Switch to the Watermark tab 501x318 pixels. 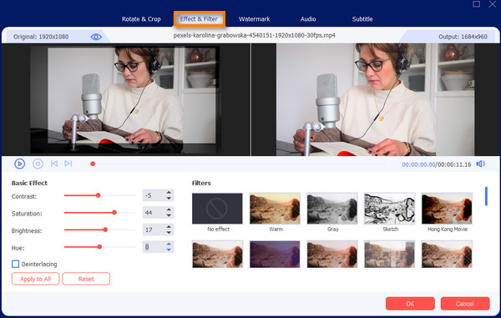coord(255,19)
